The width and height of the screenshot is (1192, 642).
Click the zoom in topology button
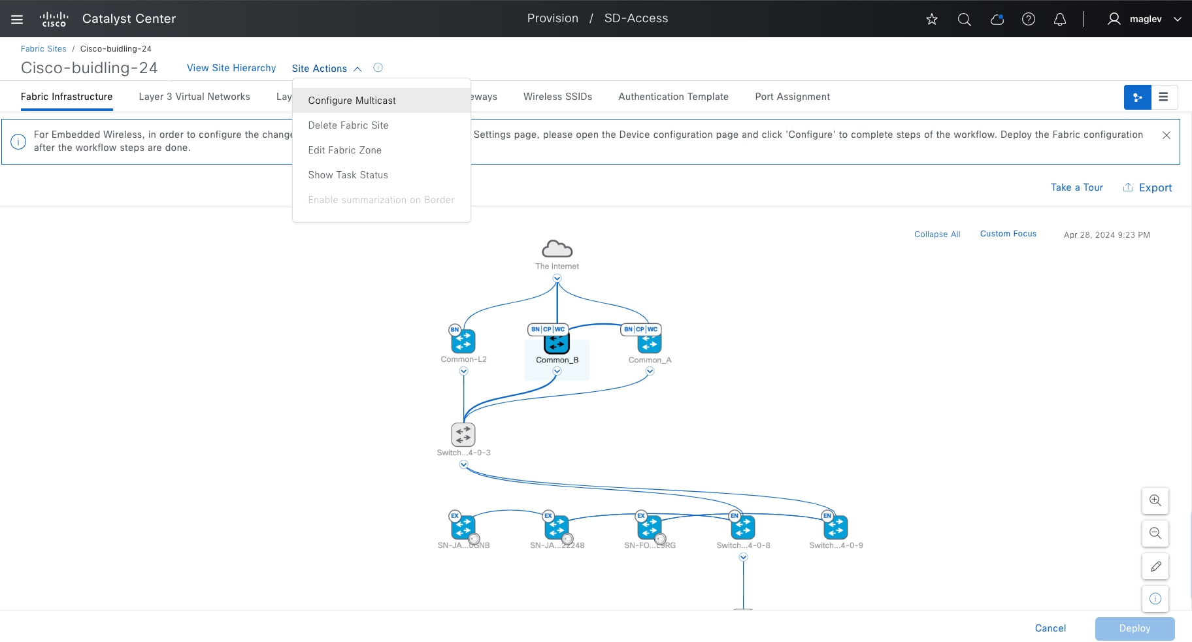[1155, 500]
